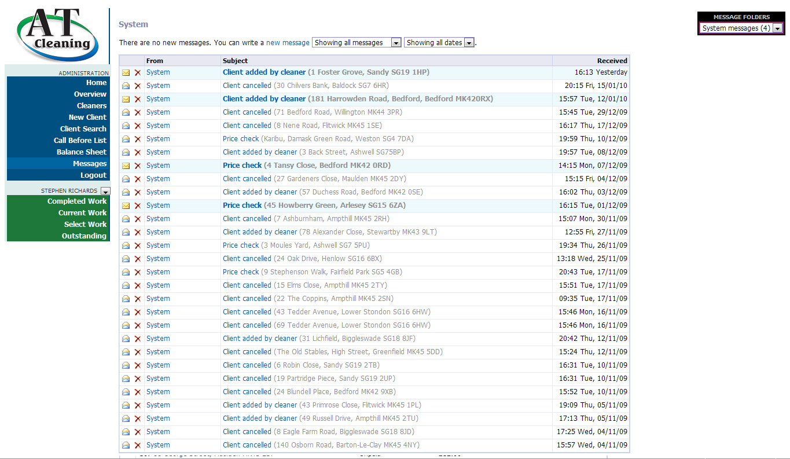Image resolution: width=790 pixels, height=459 pixels.
Task: Expand the Stephen Richards user dropdown arrow
Action: coord(105,191)
